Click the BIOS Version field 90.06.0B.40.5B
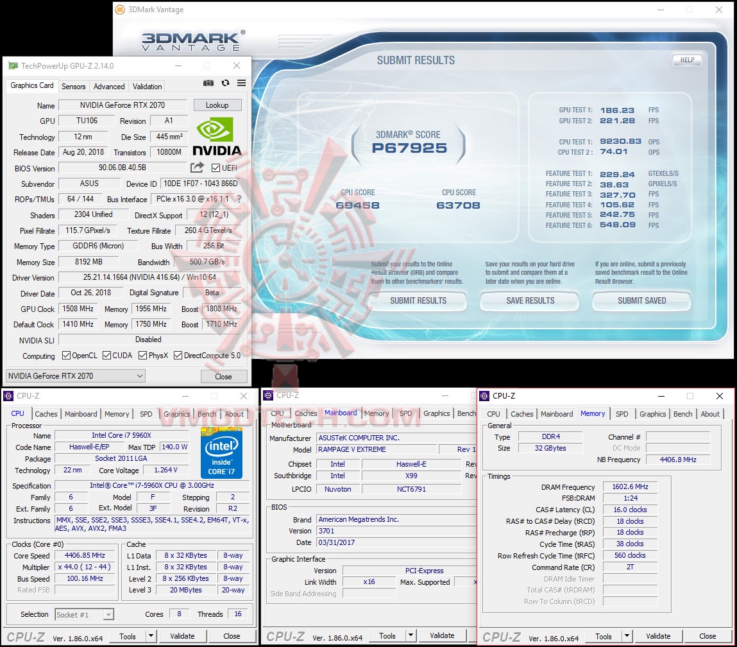 pyautogui.click(x=123, y=168)
